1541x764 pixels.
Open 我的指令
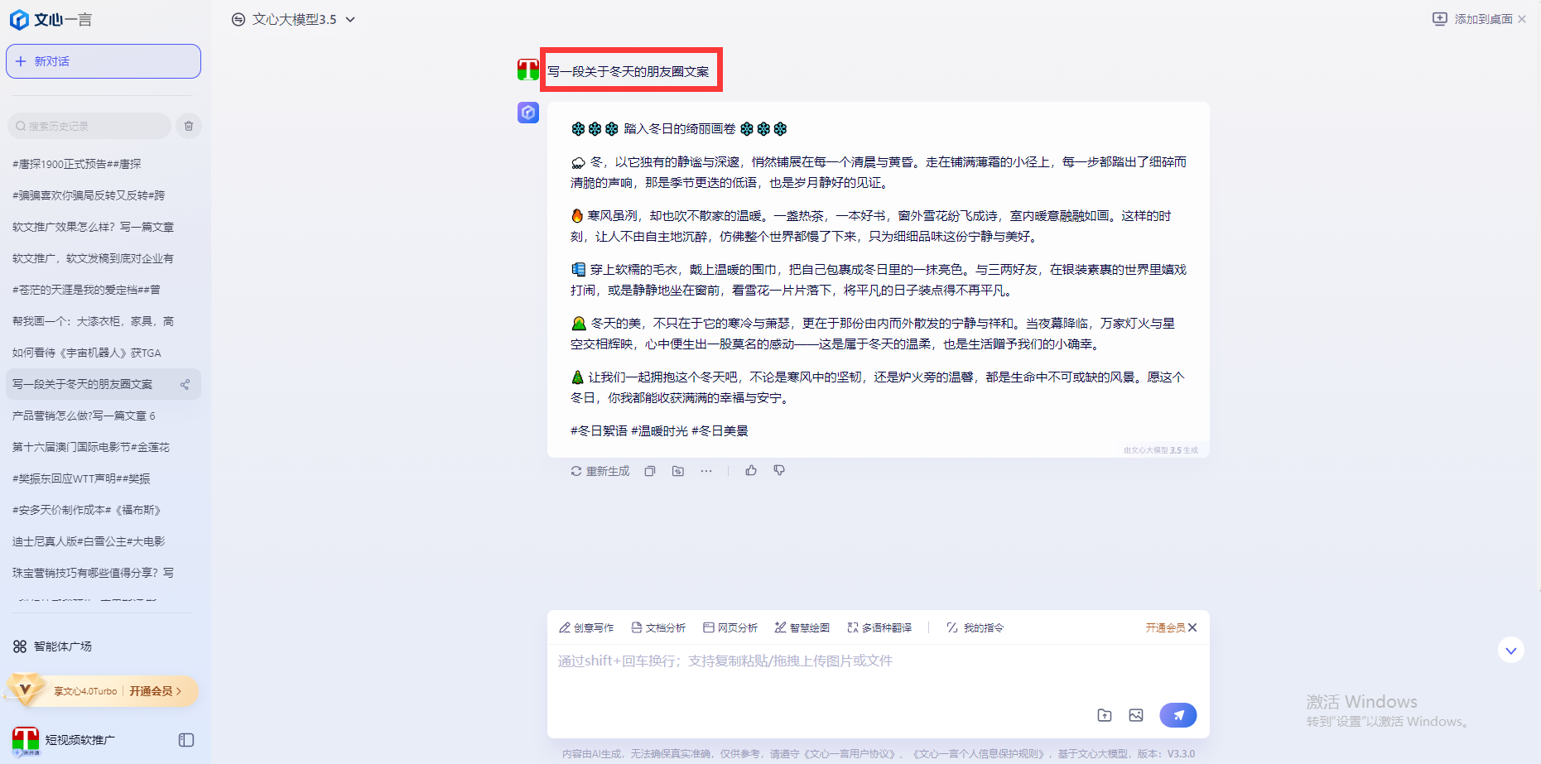(x=975, y=627)
